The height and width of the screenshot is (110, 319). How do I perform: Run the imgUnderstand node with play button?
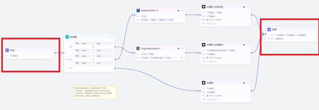178,48
